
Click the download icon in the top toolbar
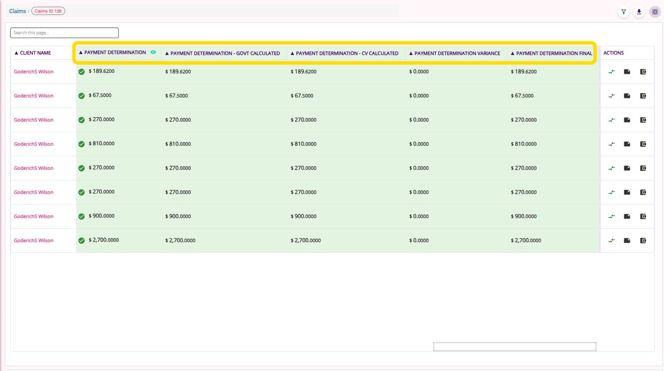pyautogui.click(x=639, y=12)
